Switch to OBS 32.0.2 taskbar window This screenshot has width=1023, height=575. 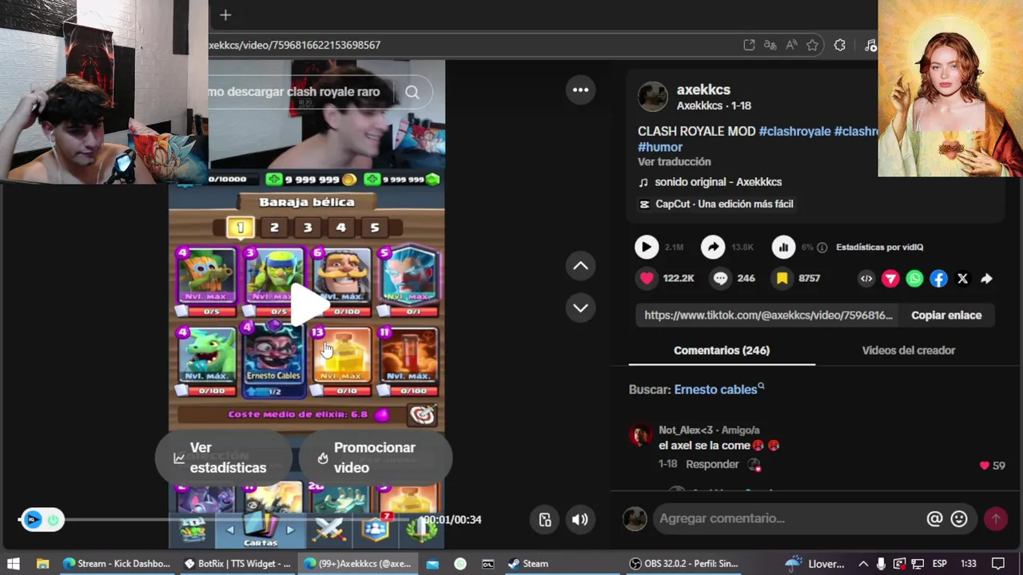coord(683,564)
